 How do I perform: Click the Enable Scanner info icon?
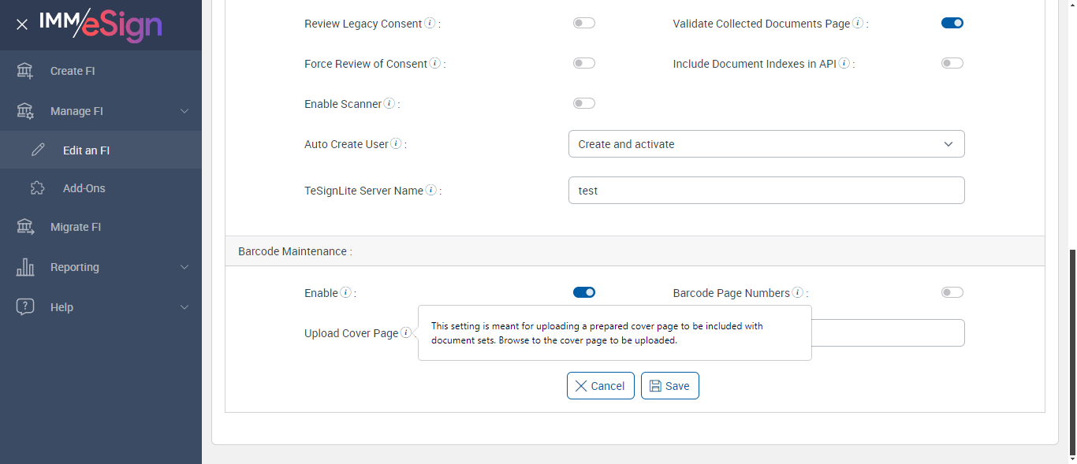click(x=389, y=104)
